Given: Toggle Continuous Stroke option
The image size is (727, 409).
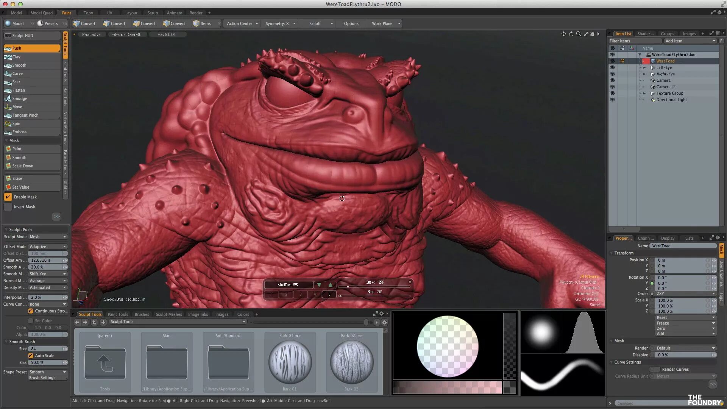Looking at the screenshot, I should (x=32, y=311).
